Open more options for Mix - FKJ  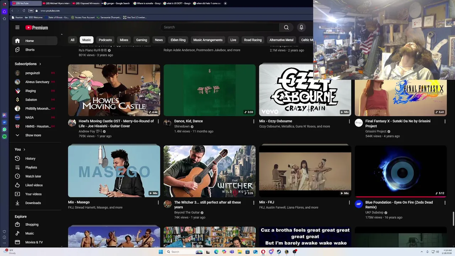[x=349, y=202]
